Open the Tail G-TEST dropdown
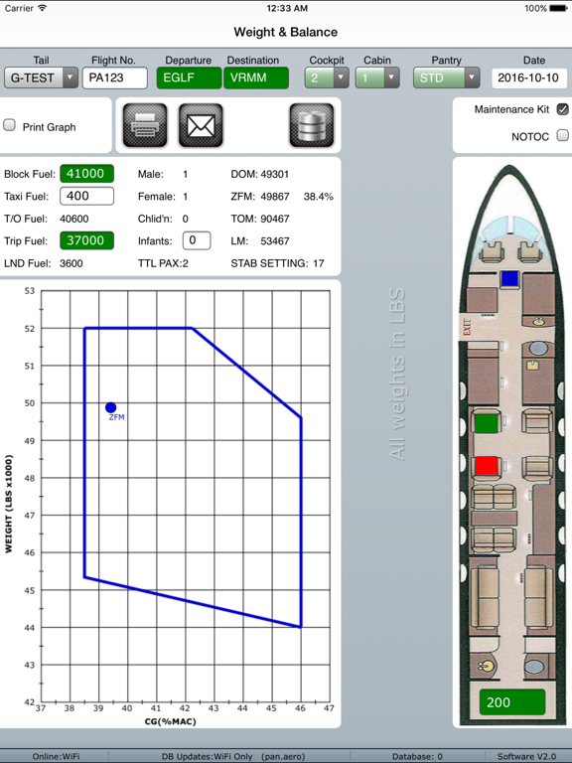 click(x=41, y=77)
